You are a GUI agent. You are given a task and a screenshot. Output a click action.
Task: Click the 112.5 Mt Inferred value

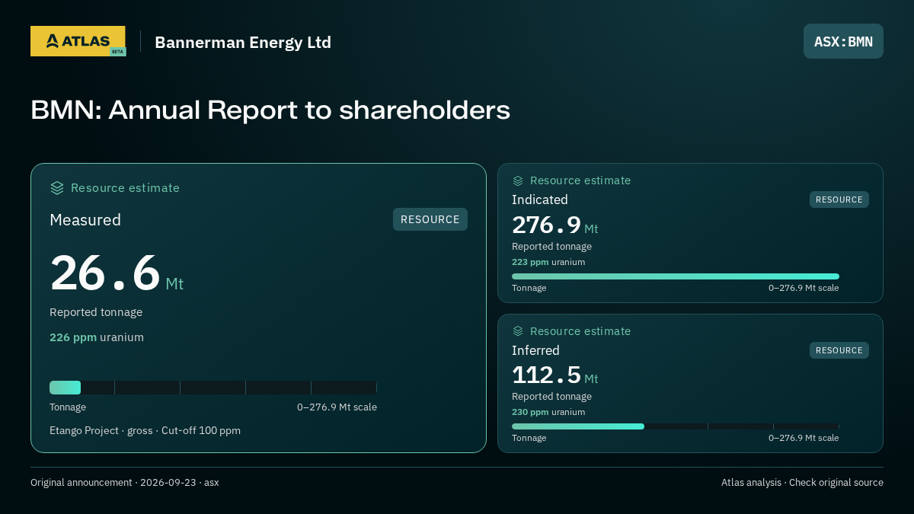tap(555, 375)
